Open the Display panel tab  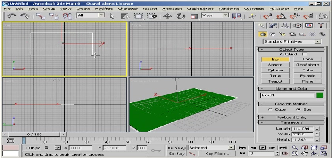click(x=309, y=26)
